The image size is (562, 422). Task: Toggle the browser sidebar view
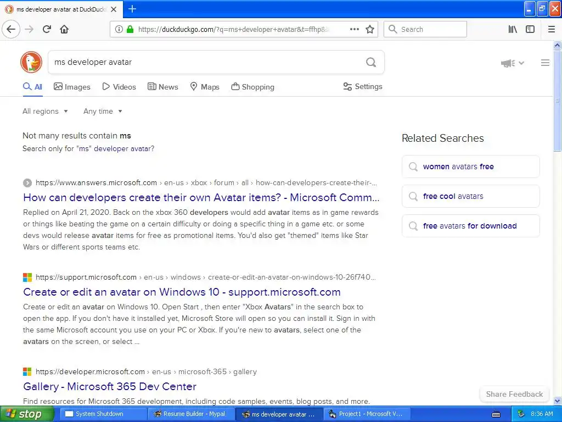(530, 29)
